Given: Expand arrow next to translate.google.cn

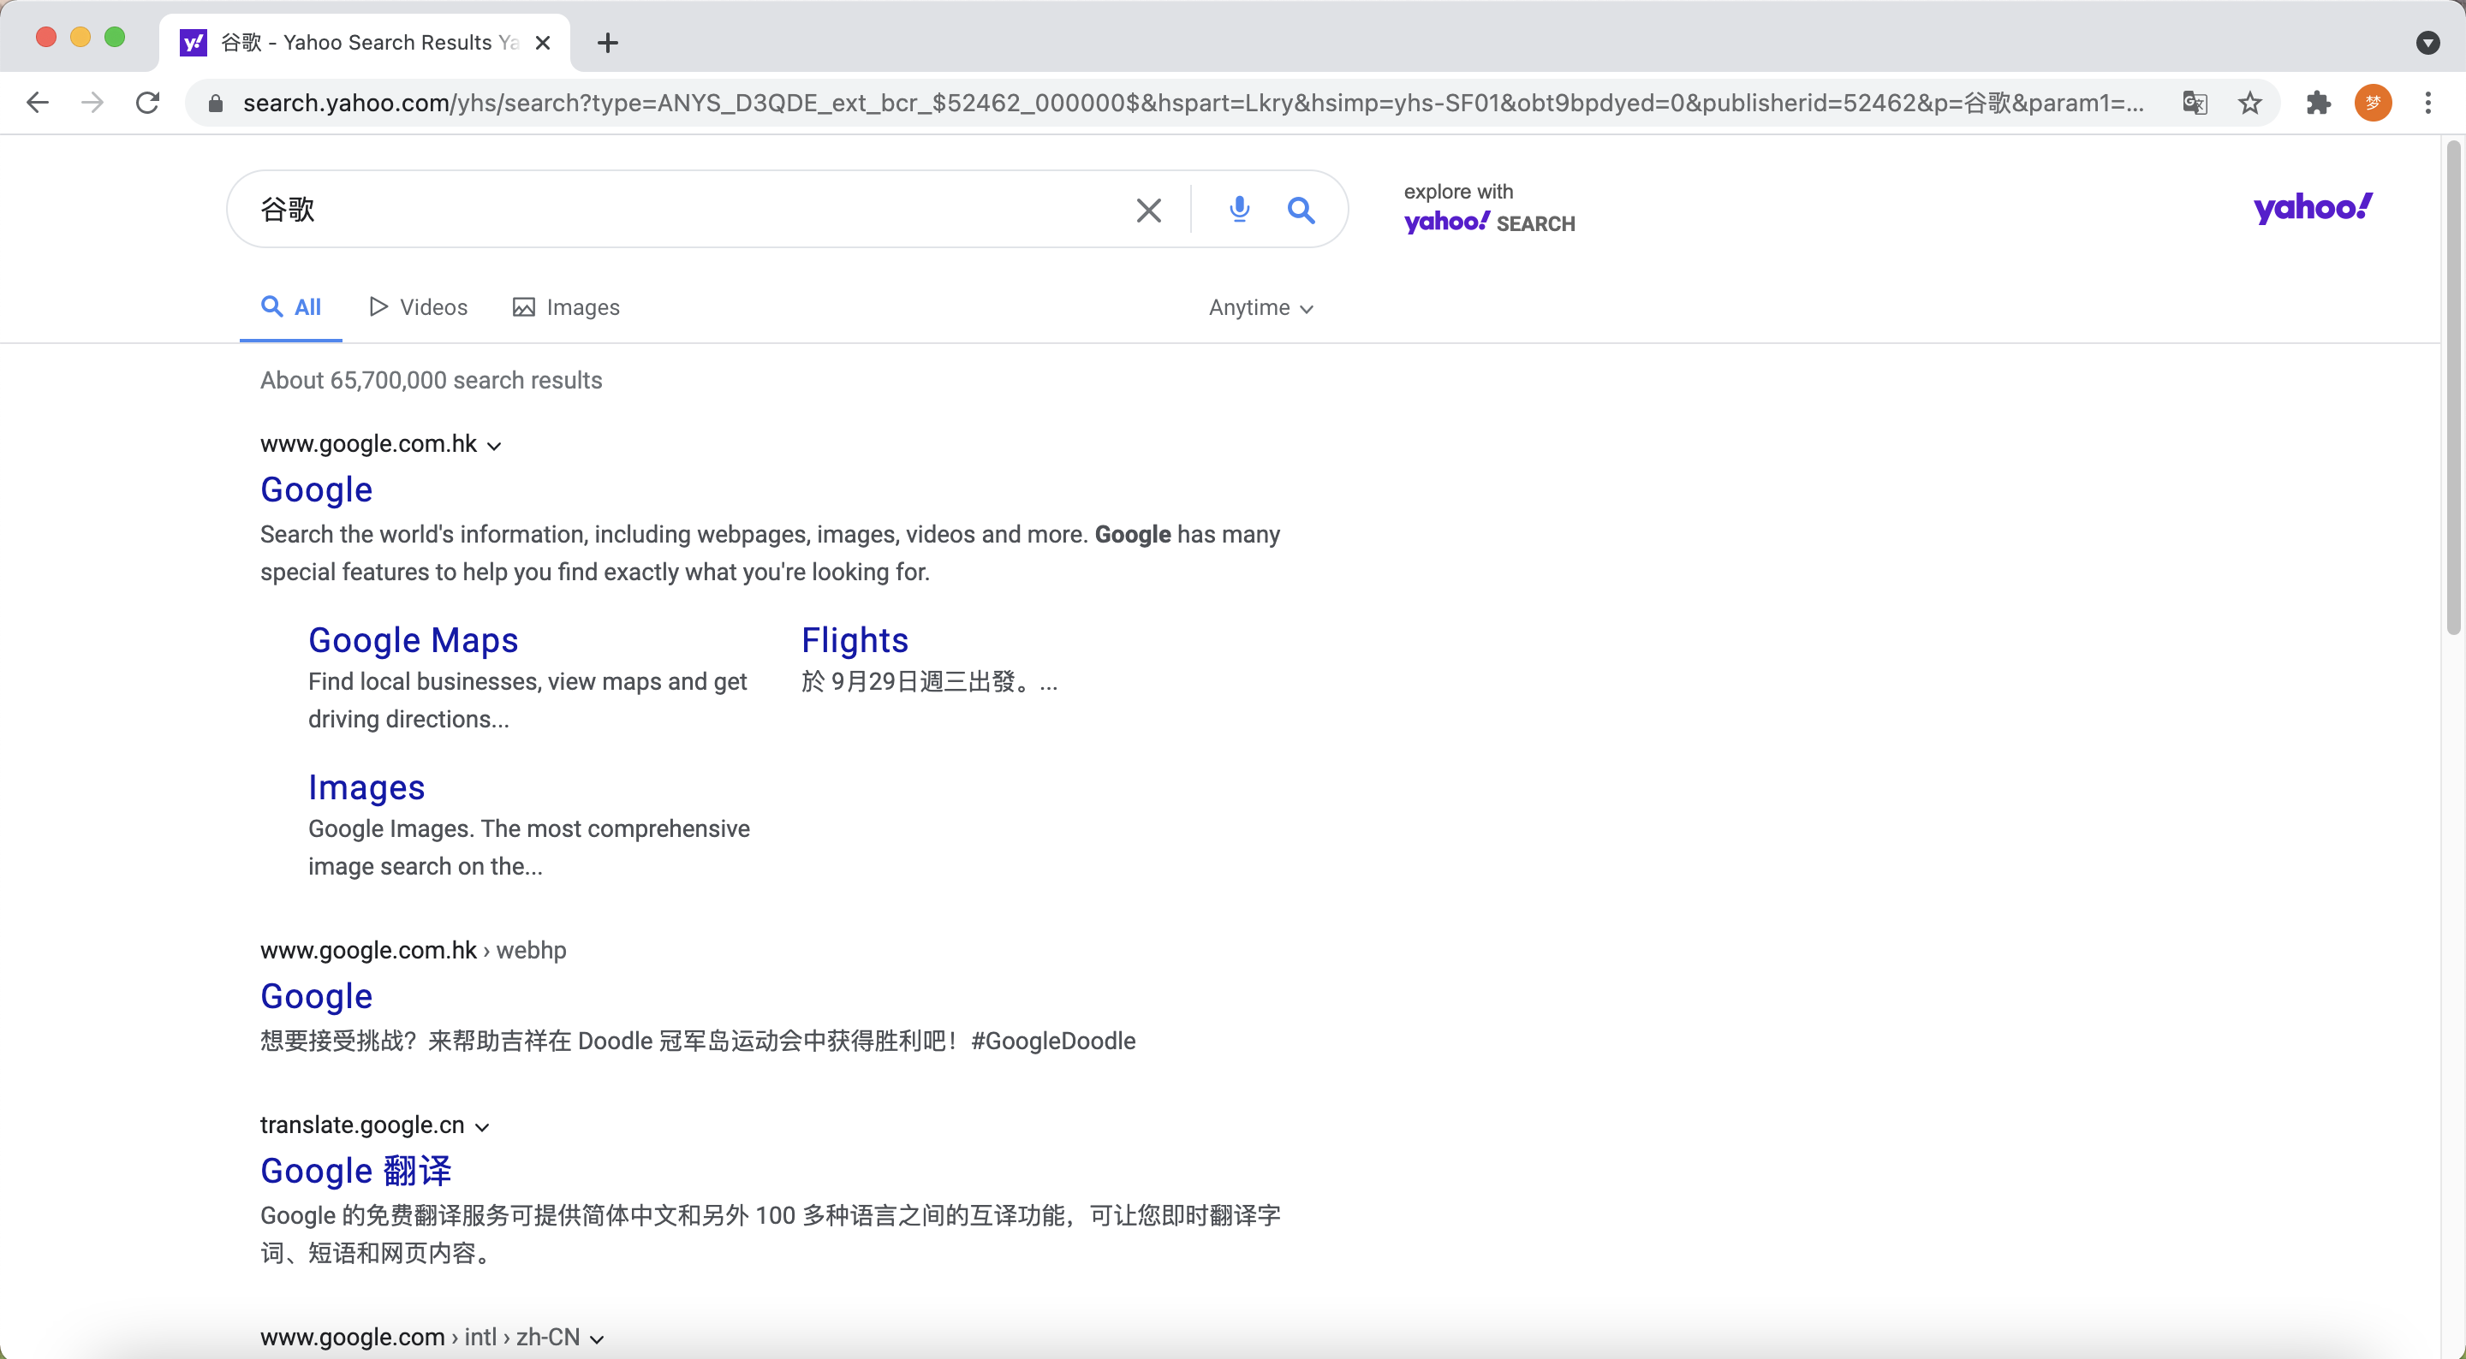Looking at the screenshot, I should (x=482, y=1126).
